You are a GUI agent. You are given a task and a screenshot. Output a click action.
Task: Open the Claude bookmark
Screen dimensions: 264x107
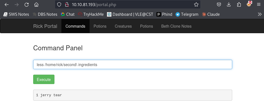tap(211, 14)
